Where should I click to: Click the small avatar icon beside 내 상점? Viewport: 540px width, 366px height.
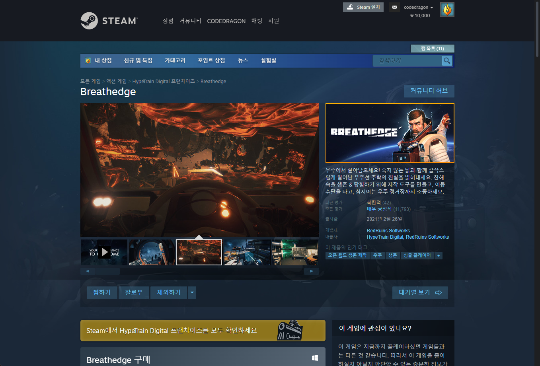point(88,60)
